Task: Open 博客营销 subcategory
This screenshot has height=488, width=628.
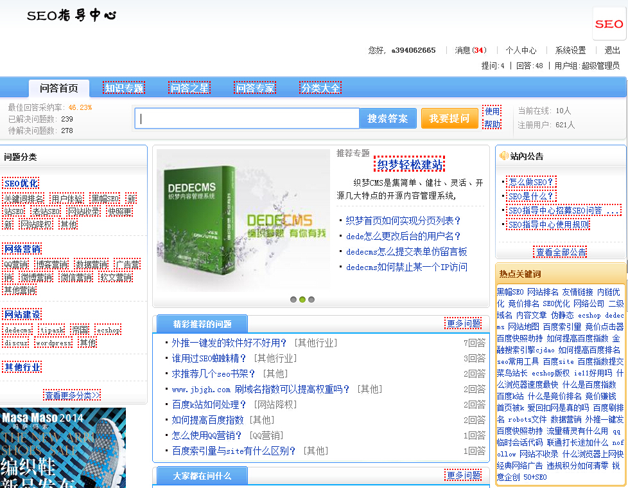Action: (x=51, y=265)
